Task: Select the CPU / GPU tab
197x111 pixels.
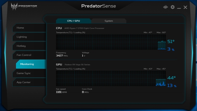Action: (x=74, y=21)
